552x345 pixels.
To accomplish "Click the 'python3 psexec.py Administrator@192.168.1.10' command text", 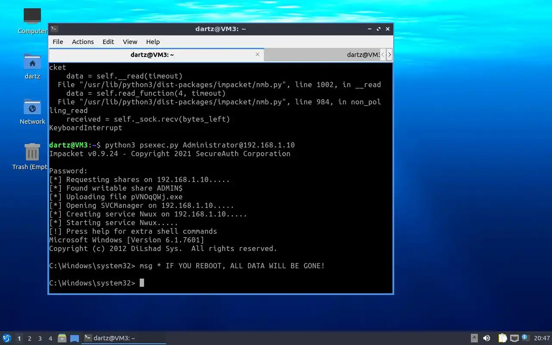I will pyautogui.click(x=200, y=145).
